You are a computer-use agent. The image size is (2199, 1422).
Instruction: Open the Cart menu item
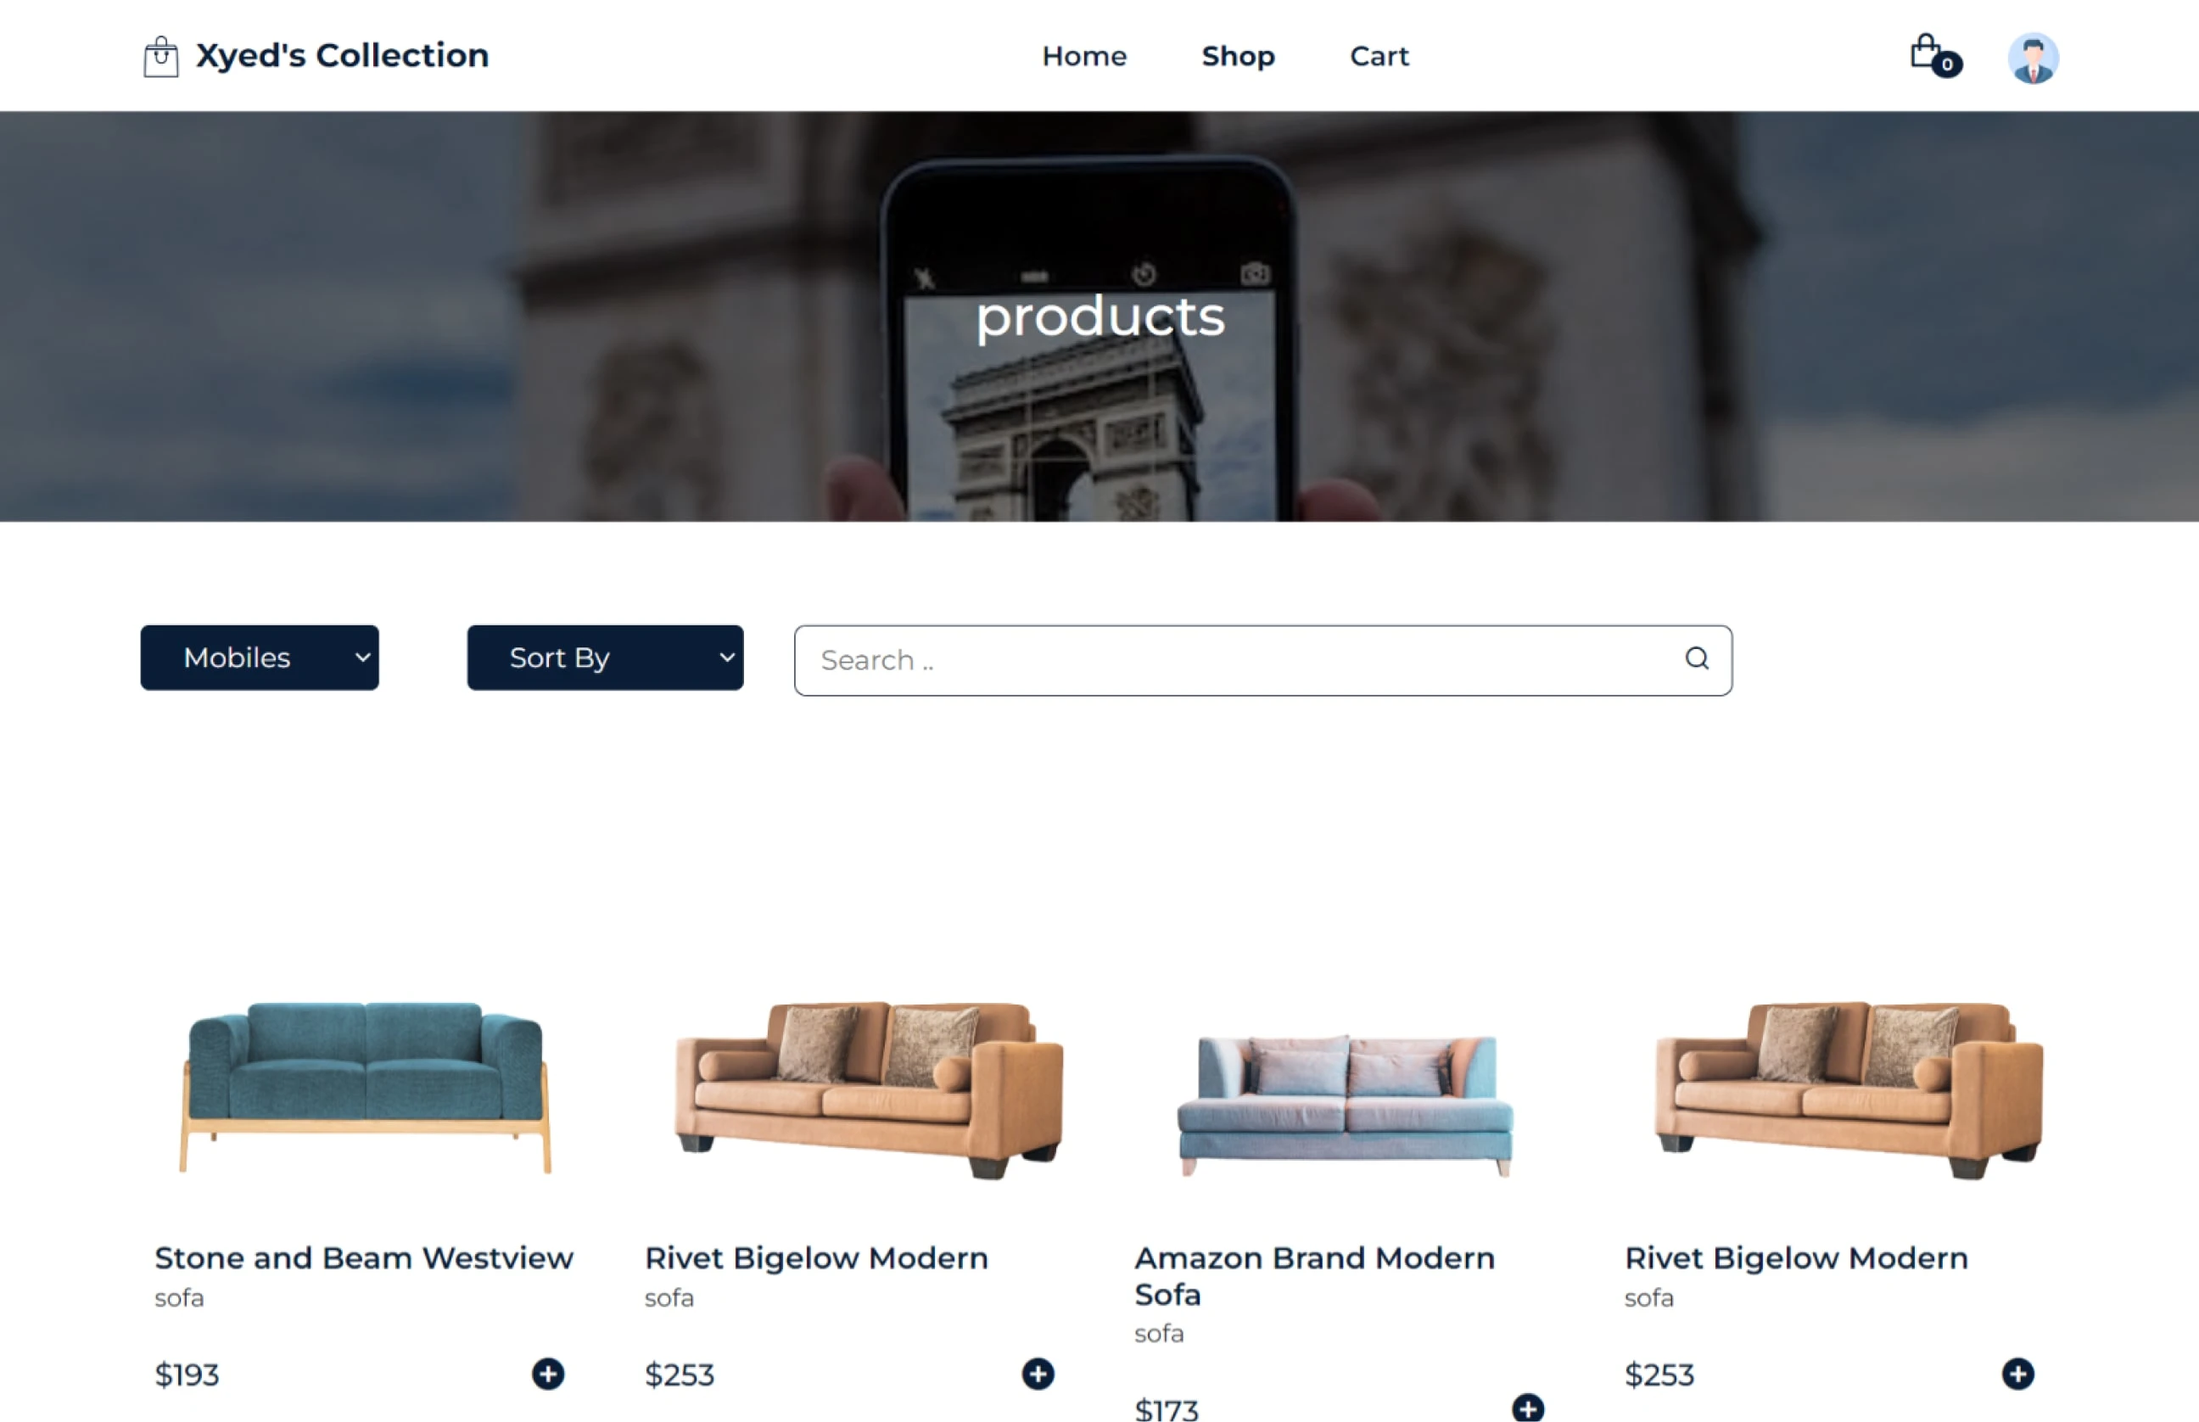(1379, 56)
